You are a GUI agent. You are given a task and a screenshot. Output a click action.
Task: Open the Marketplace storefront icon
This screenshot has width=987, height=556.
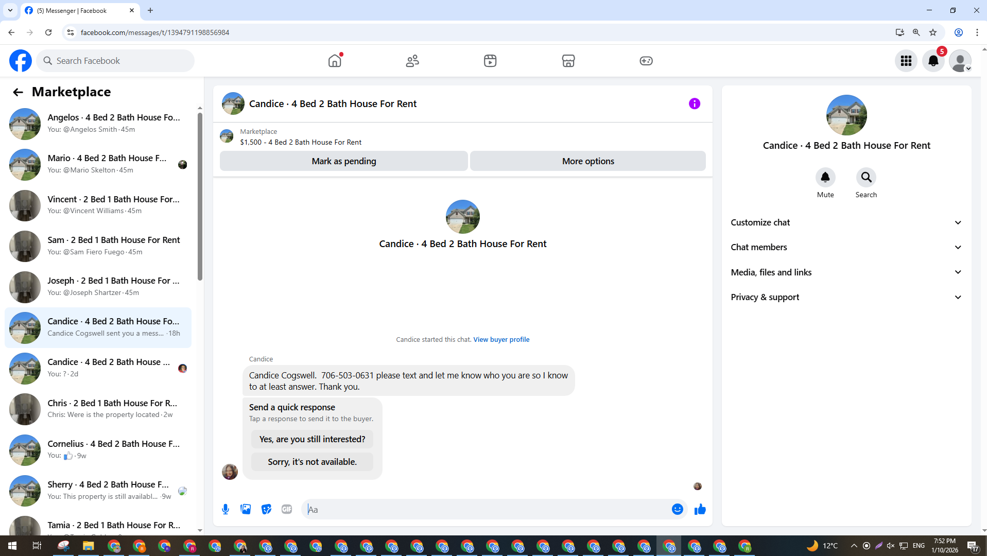click(x=568, y=61)
